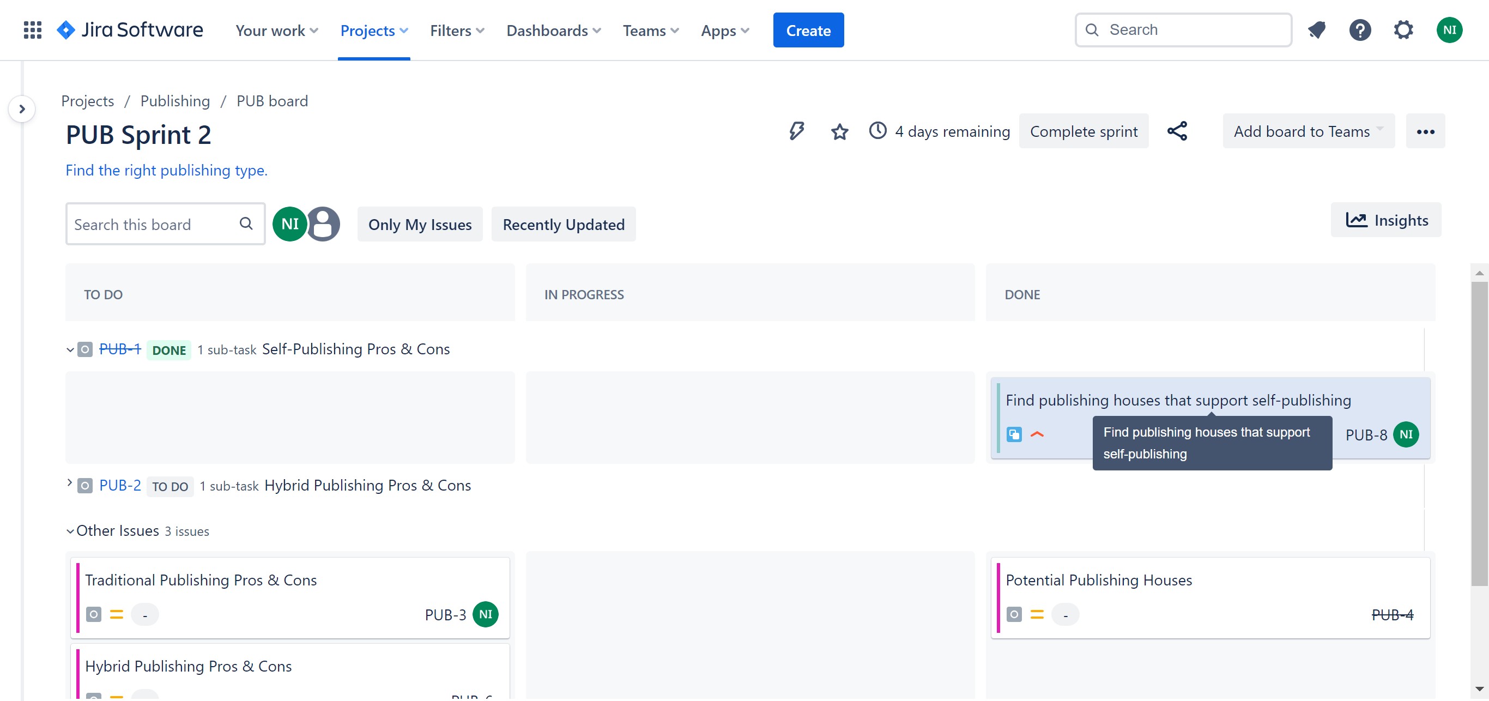This screenshot has width=1489, height=701.
Task: Toggle Recently Updated quick filter
Action: tap(563, 224)
